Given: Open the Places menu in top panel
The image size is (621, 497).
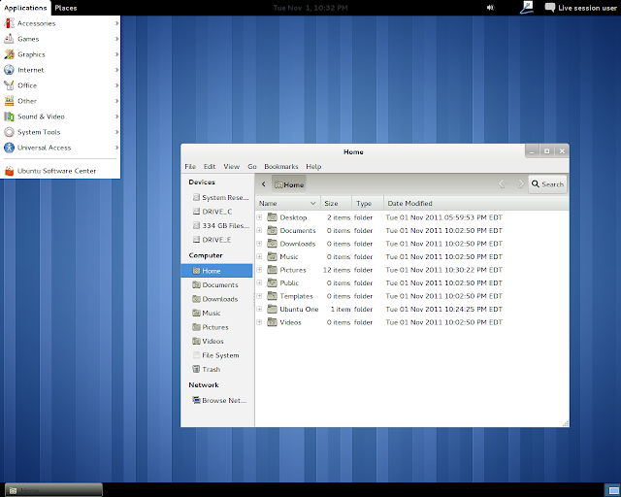Looking at the screenshot, I should pos(66,8).
